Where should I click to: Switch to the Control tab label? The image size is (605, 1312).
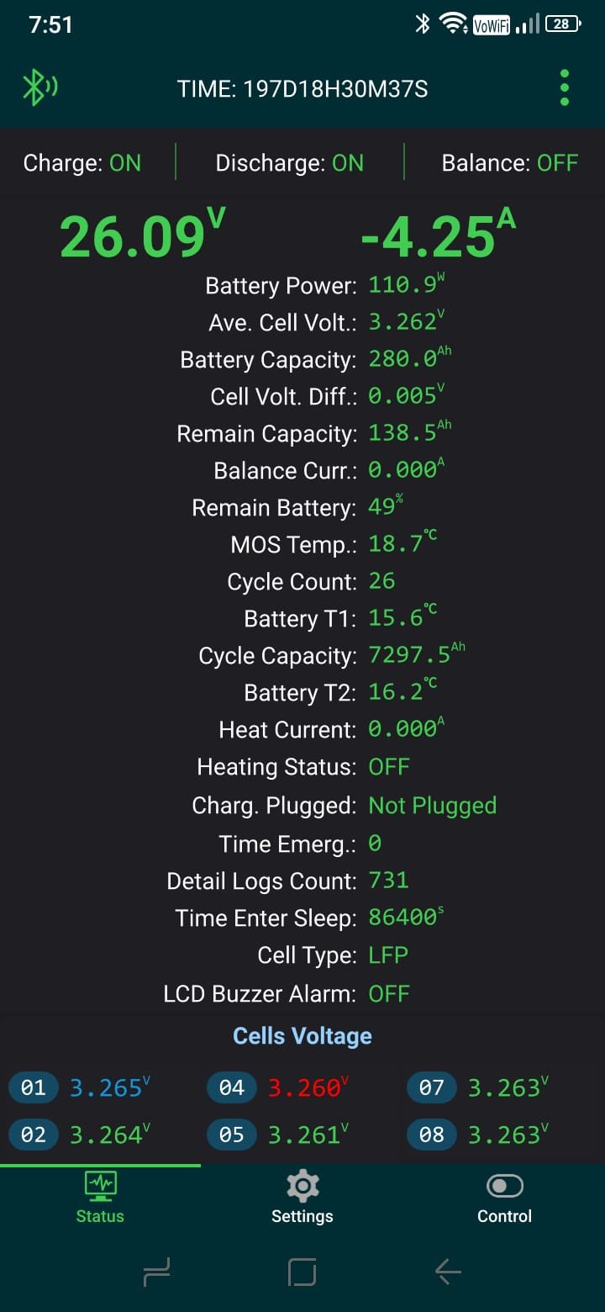coord(504,1216)
